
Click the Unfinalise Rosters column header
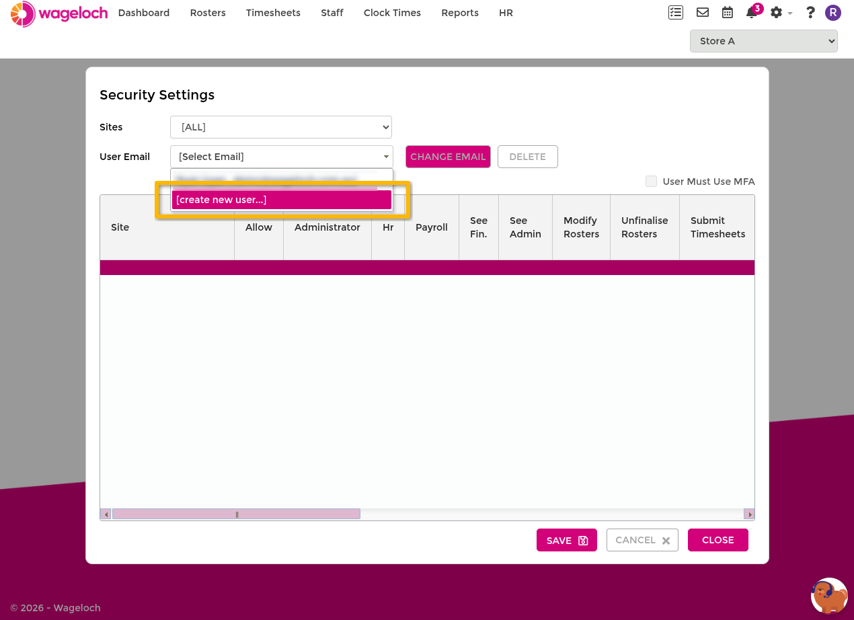(x=645, y=227)
